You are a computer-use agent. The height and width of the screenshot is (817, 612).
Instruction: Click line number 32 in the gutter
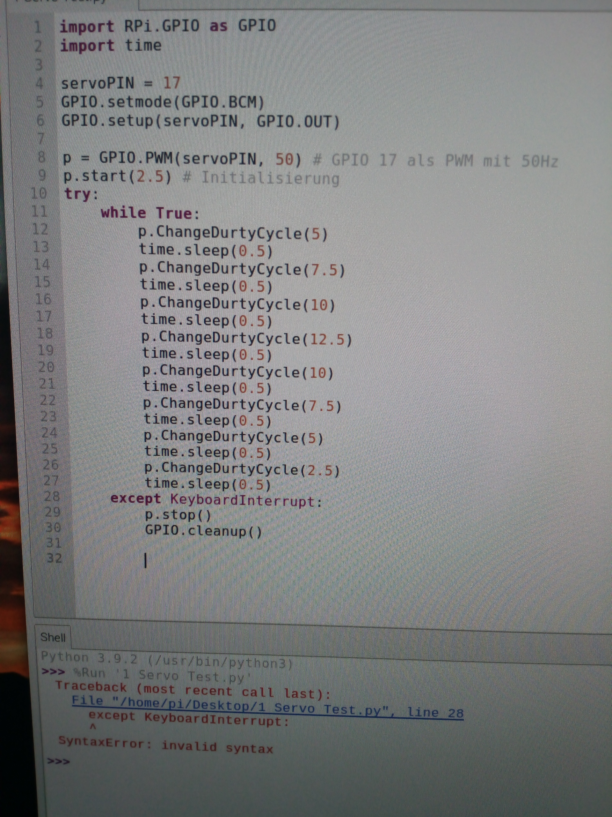pyautogui.click(x=54, y=558)
